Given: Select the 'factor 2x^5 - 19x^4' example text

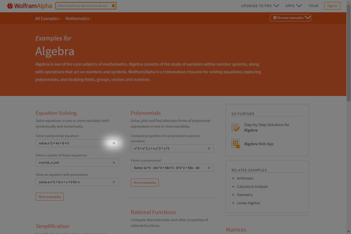Looking at the screenshot, I should tap(166, 168).
